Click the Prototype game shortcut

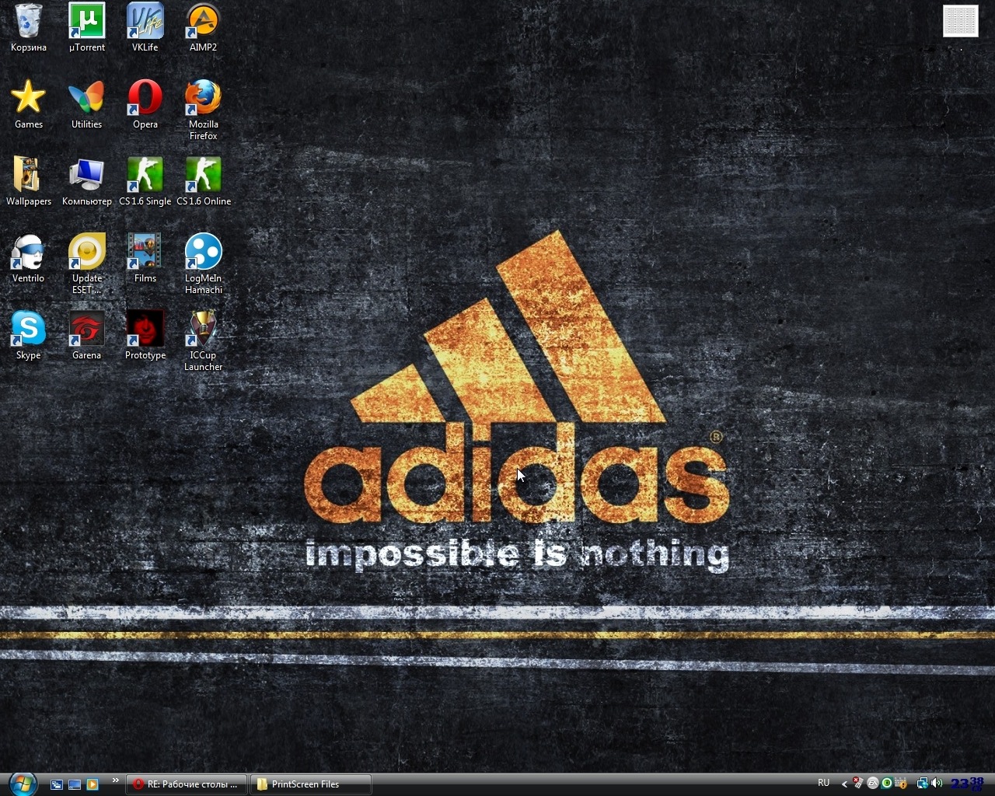click(145, 335)
